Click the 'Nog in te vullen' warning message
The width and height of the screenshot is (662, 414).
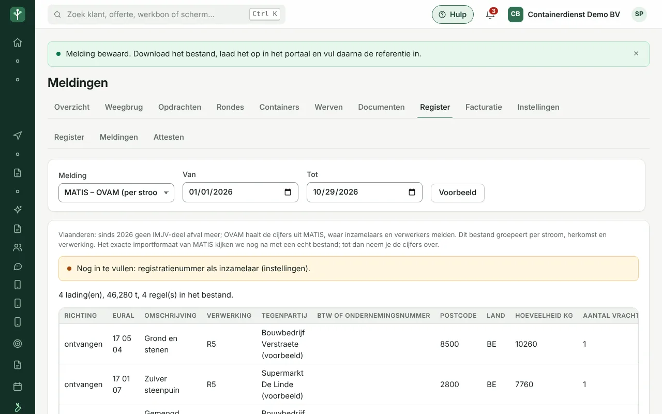coord(349,269)
